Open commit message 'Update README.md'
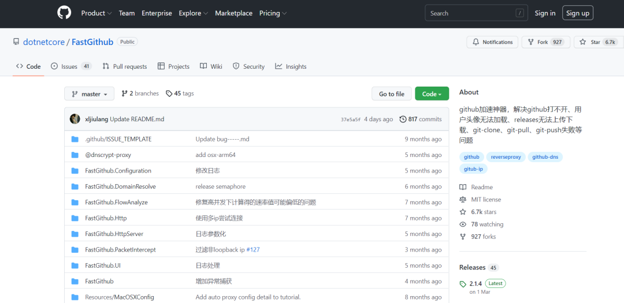Image resolution: width=624 pixels, height=303 pixels. point(137,119)
